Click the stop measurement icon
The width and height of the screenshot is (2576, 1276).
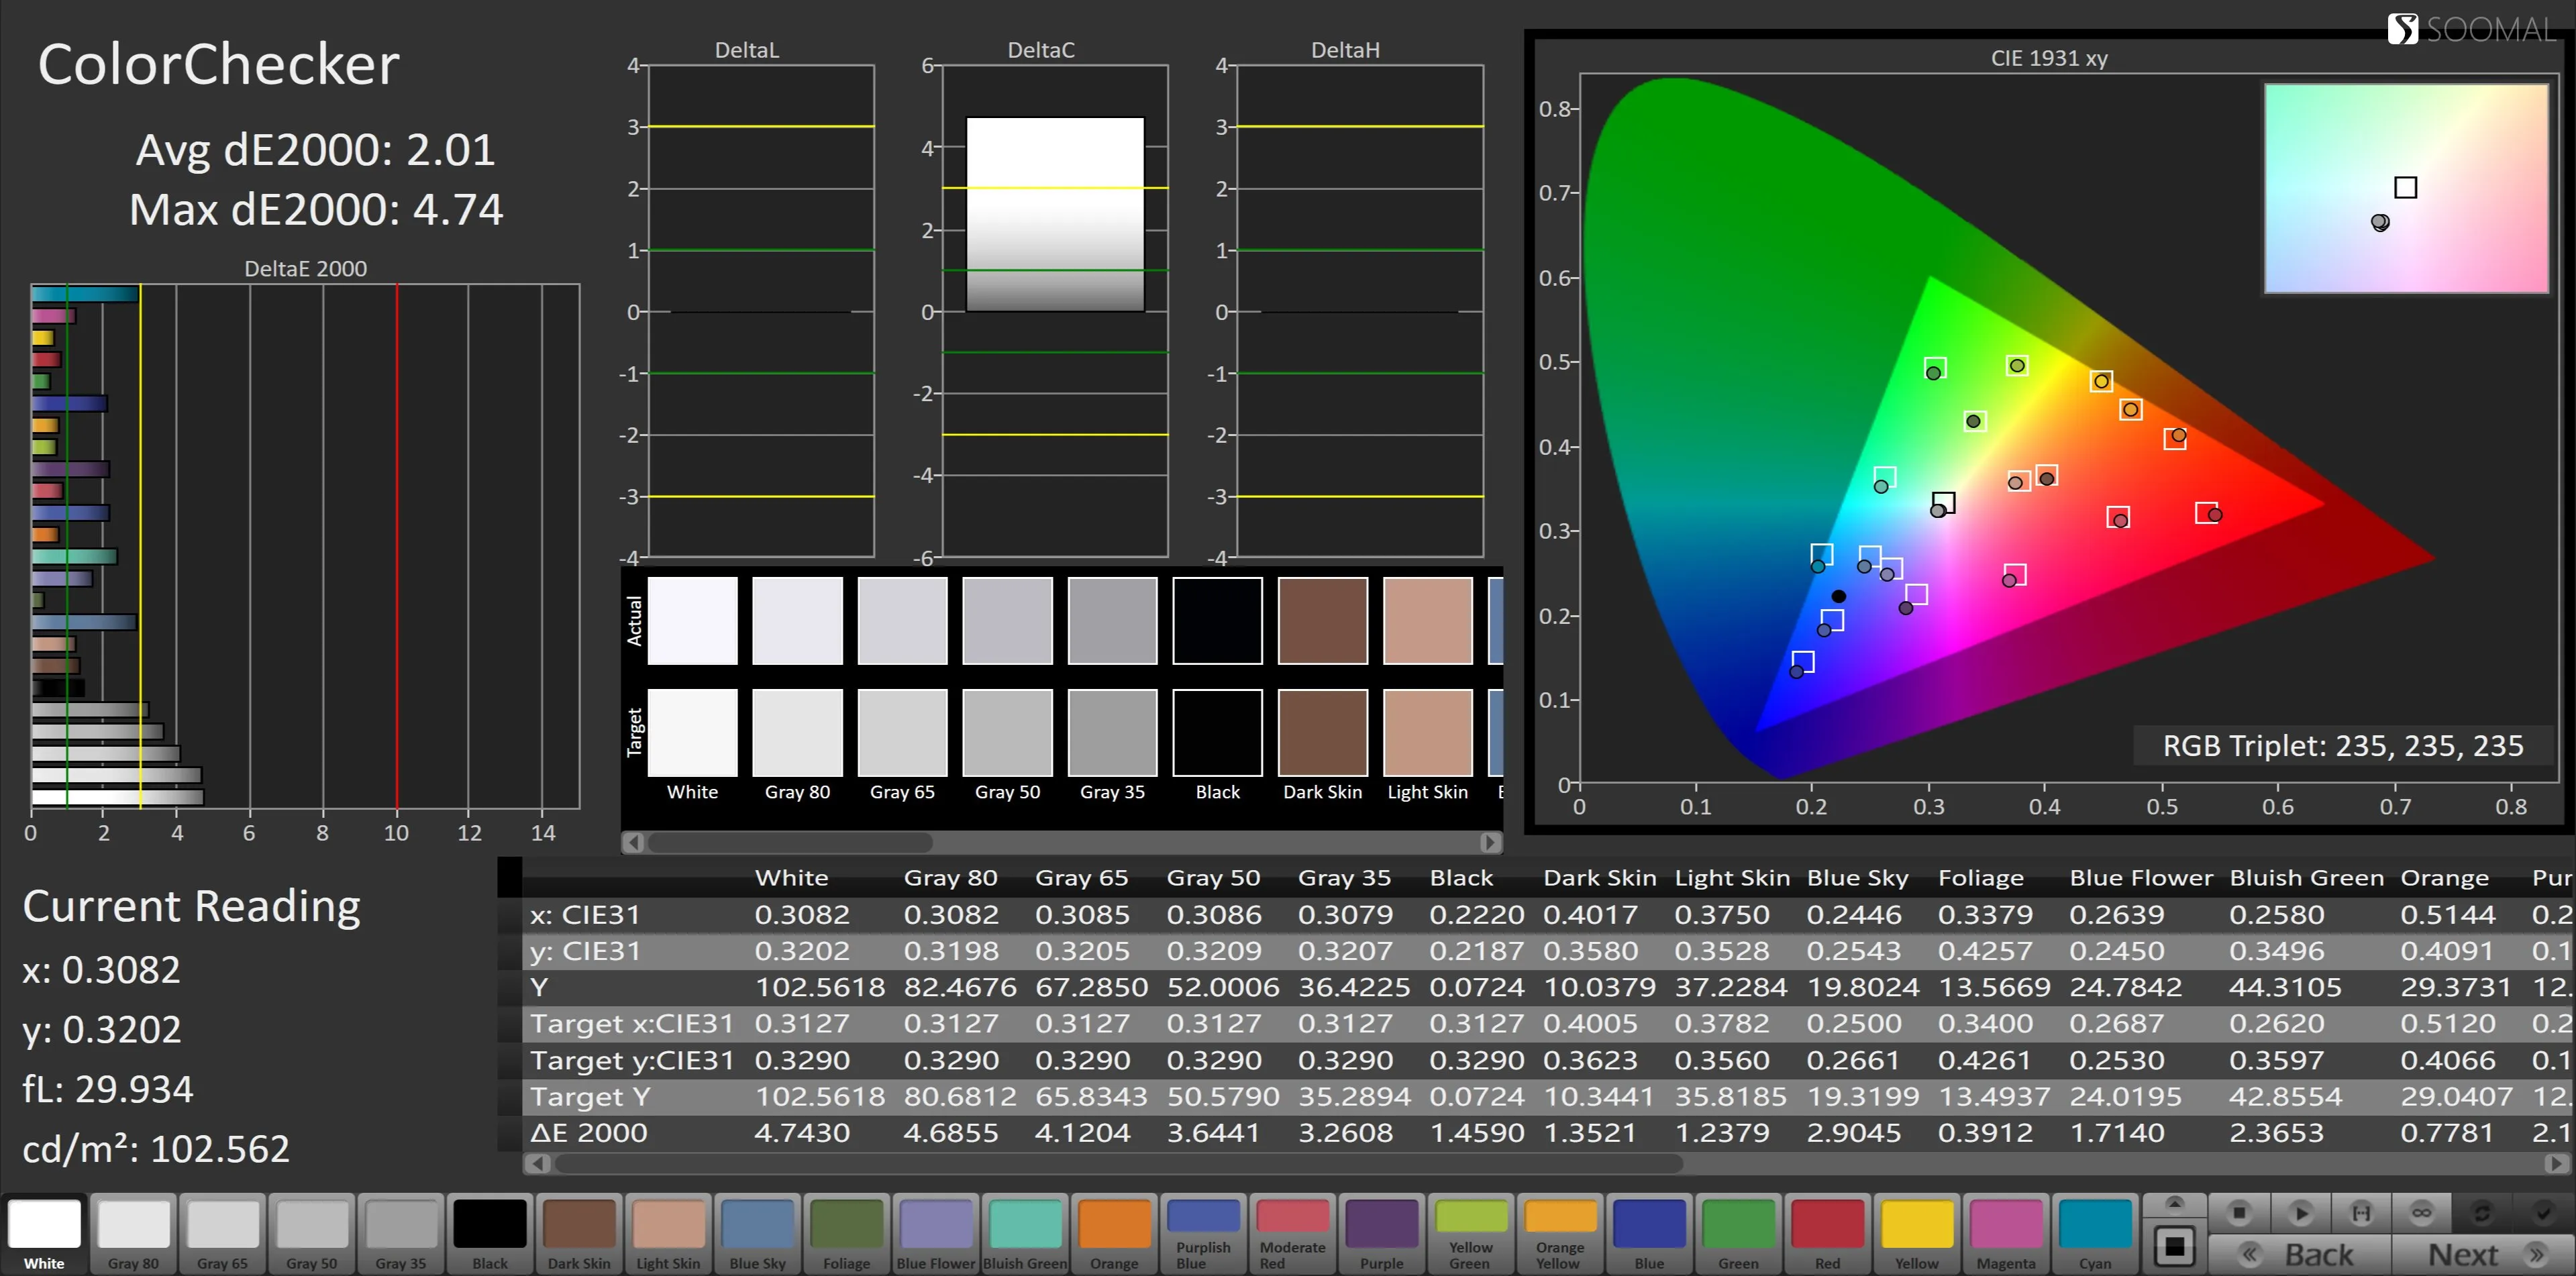click(2239, 1213)
